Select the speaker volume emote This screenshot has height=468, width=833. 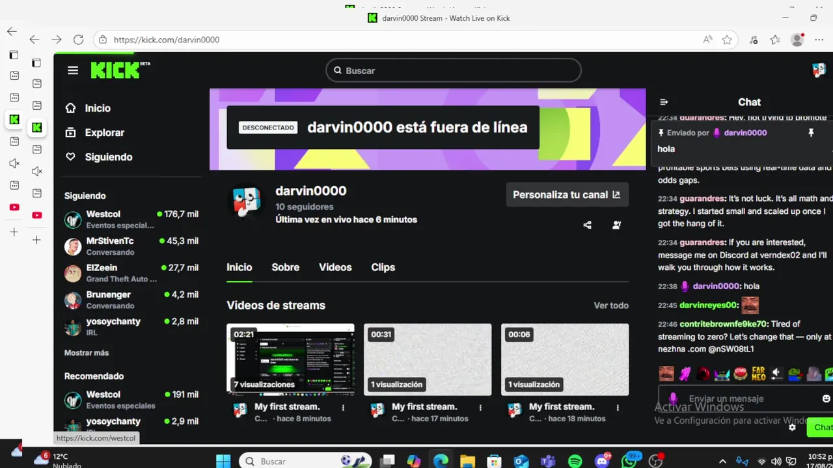777,374
